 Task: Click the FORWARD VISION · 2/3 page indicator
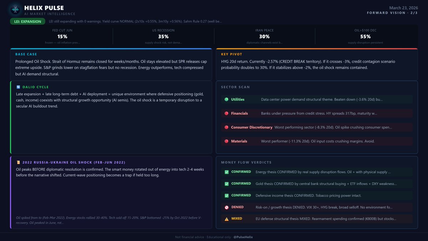click(392, 13)
